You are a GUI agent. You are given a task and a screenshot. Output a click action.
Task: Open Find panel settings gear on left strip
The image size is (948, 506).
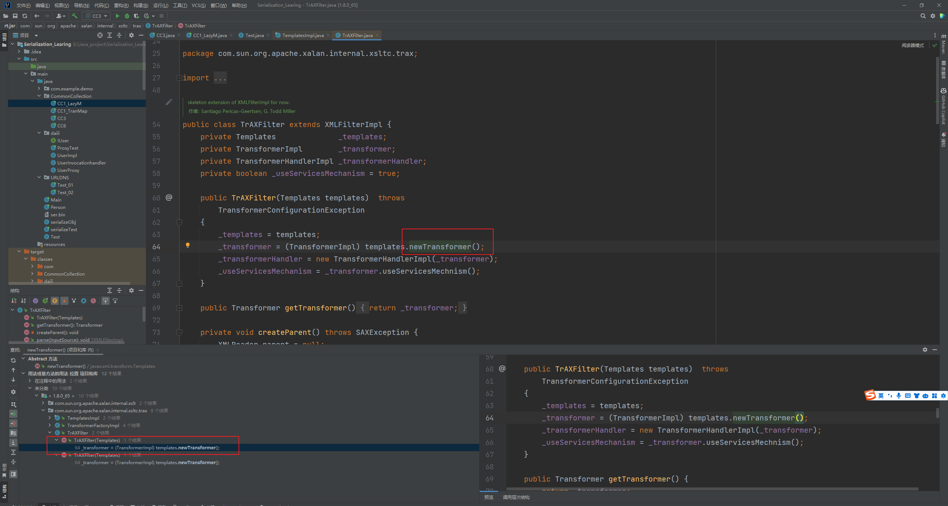pyautogui.click(x=13, y=392)
